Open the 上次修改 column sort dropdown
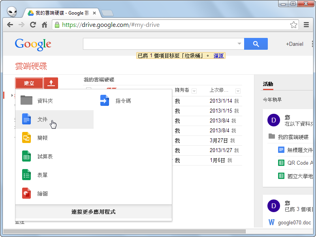The image size is (316, 237). click(x=238, y=91)
